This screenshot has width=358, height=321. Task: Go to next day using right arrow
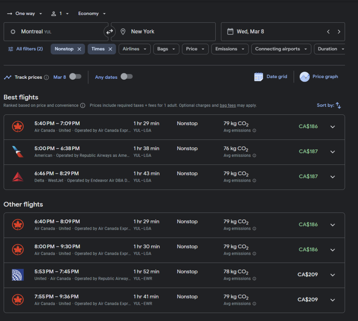pos(339,32)
